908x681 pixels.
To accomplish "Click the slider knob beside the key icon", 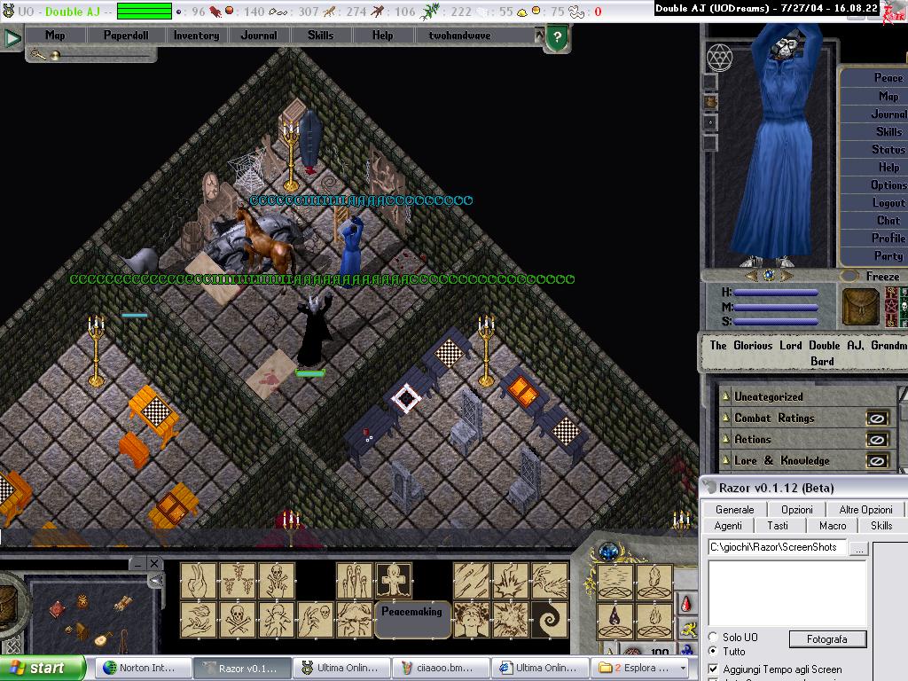I will pyautogui.click(x=56, y=55).
